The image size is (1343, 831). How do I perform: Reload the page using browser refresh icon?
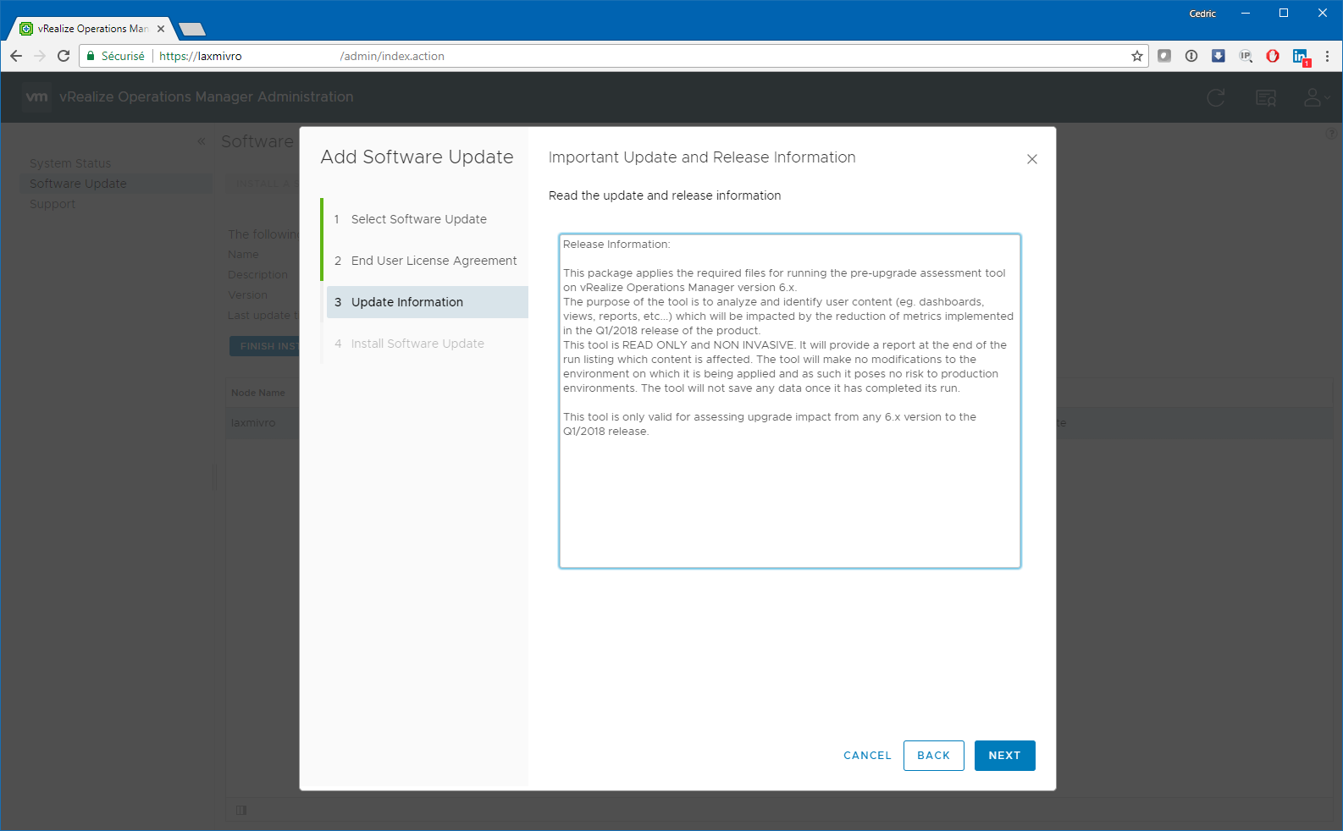(64, 56)
